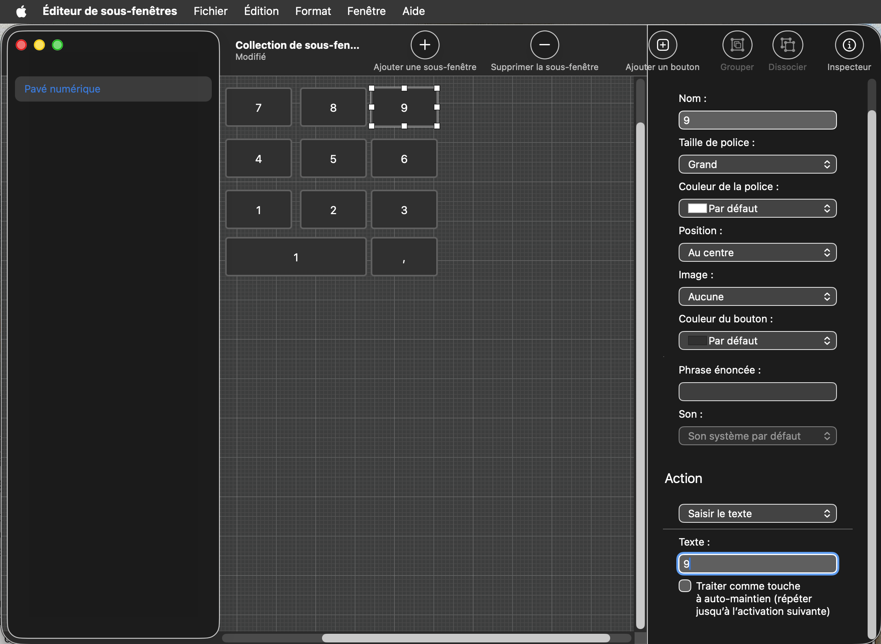The image size is (881, 644).
Task: Select Pavé numérique in the sidebar list
Action: [x=113, y=89]
